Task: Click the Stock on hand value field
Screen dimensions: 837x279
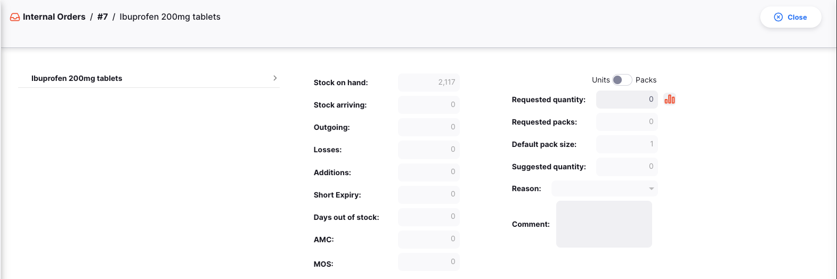Action: click(x=428, y=83)
